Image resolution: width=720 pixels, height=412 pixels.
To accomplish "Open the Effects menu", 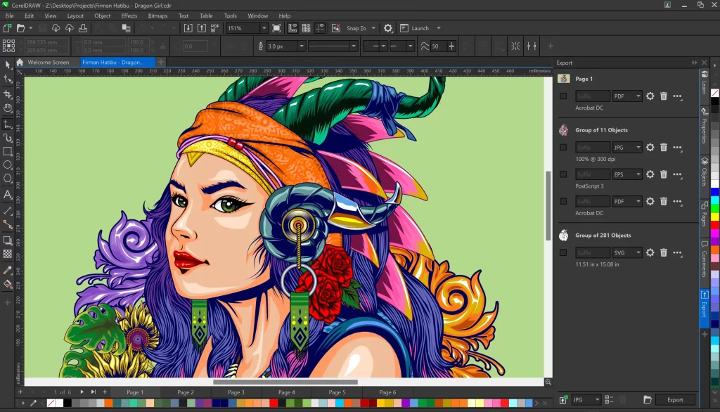I will click(129, 15).
